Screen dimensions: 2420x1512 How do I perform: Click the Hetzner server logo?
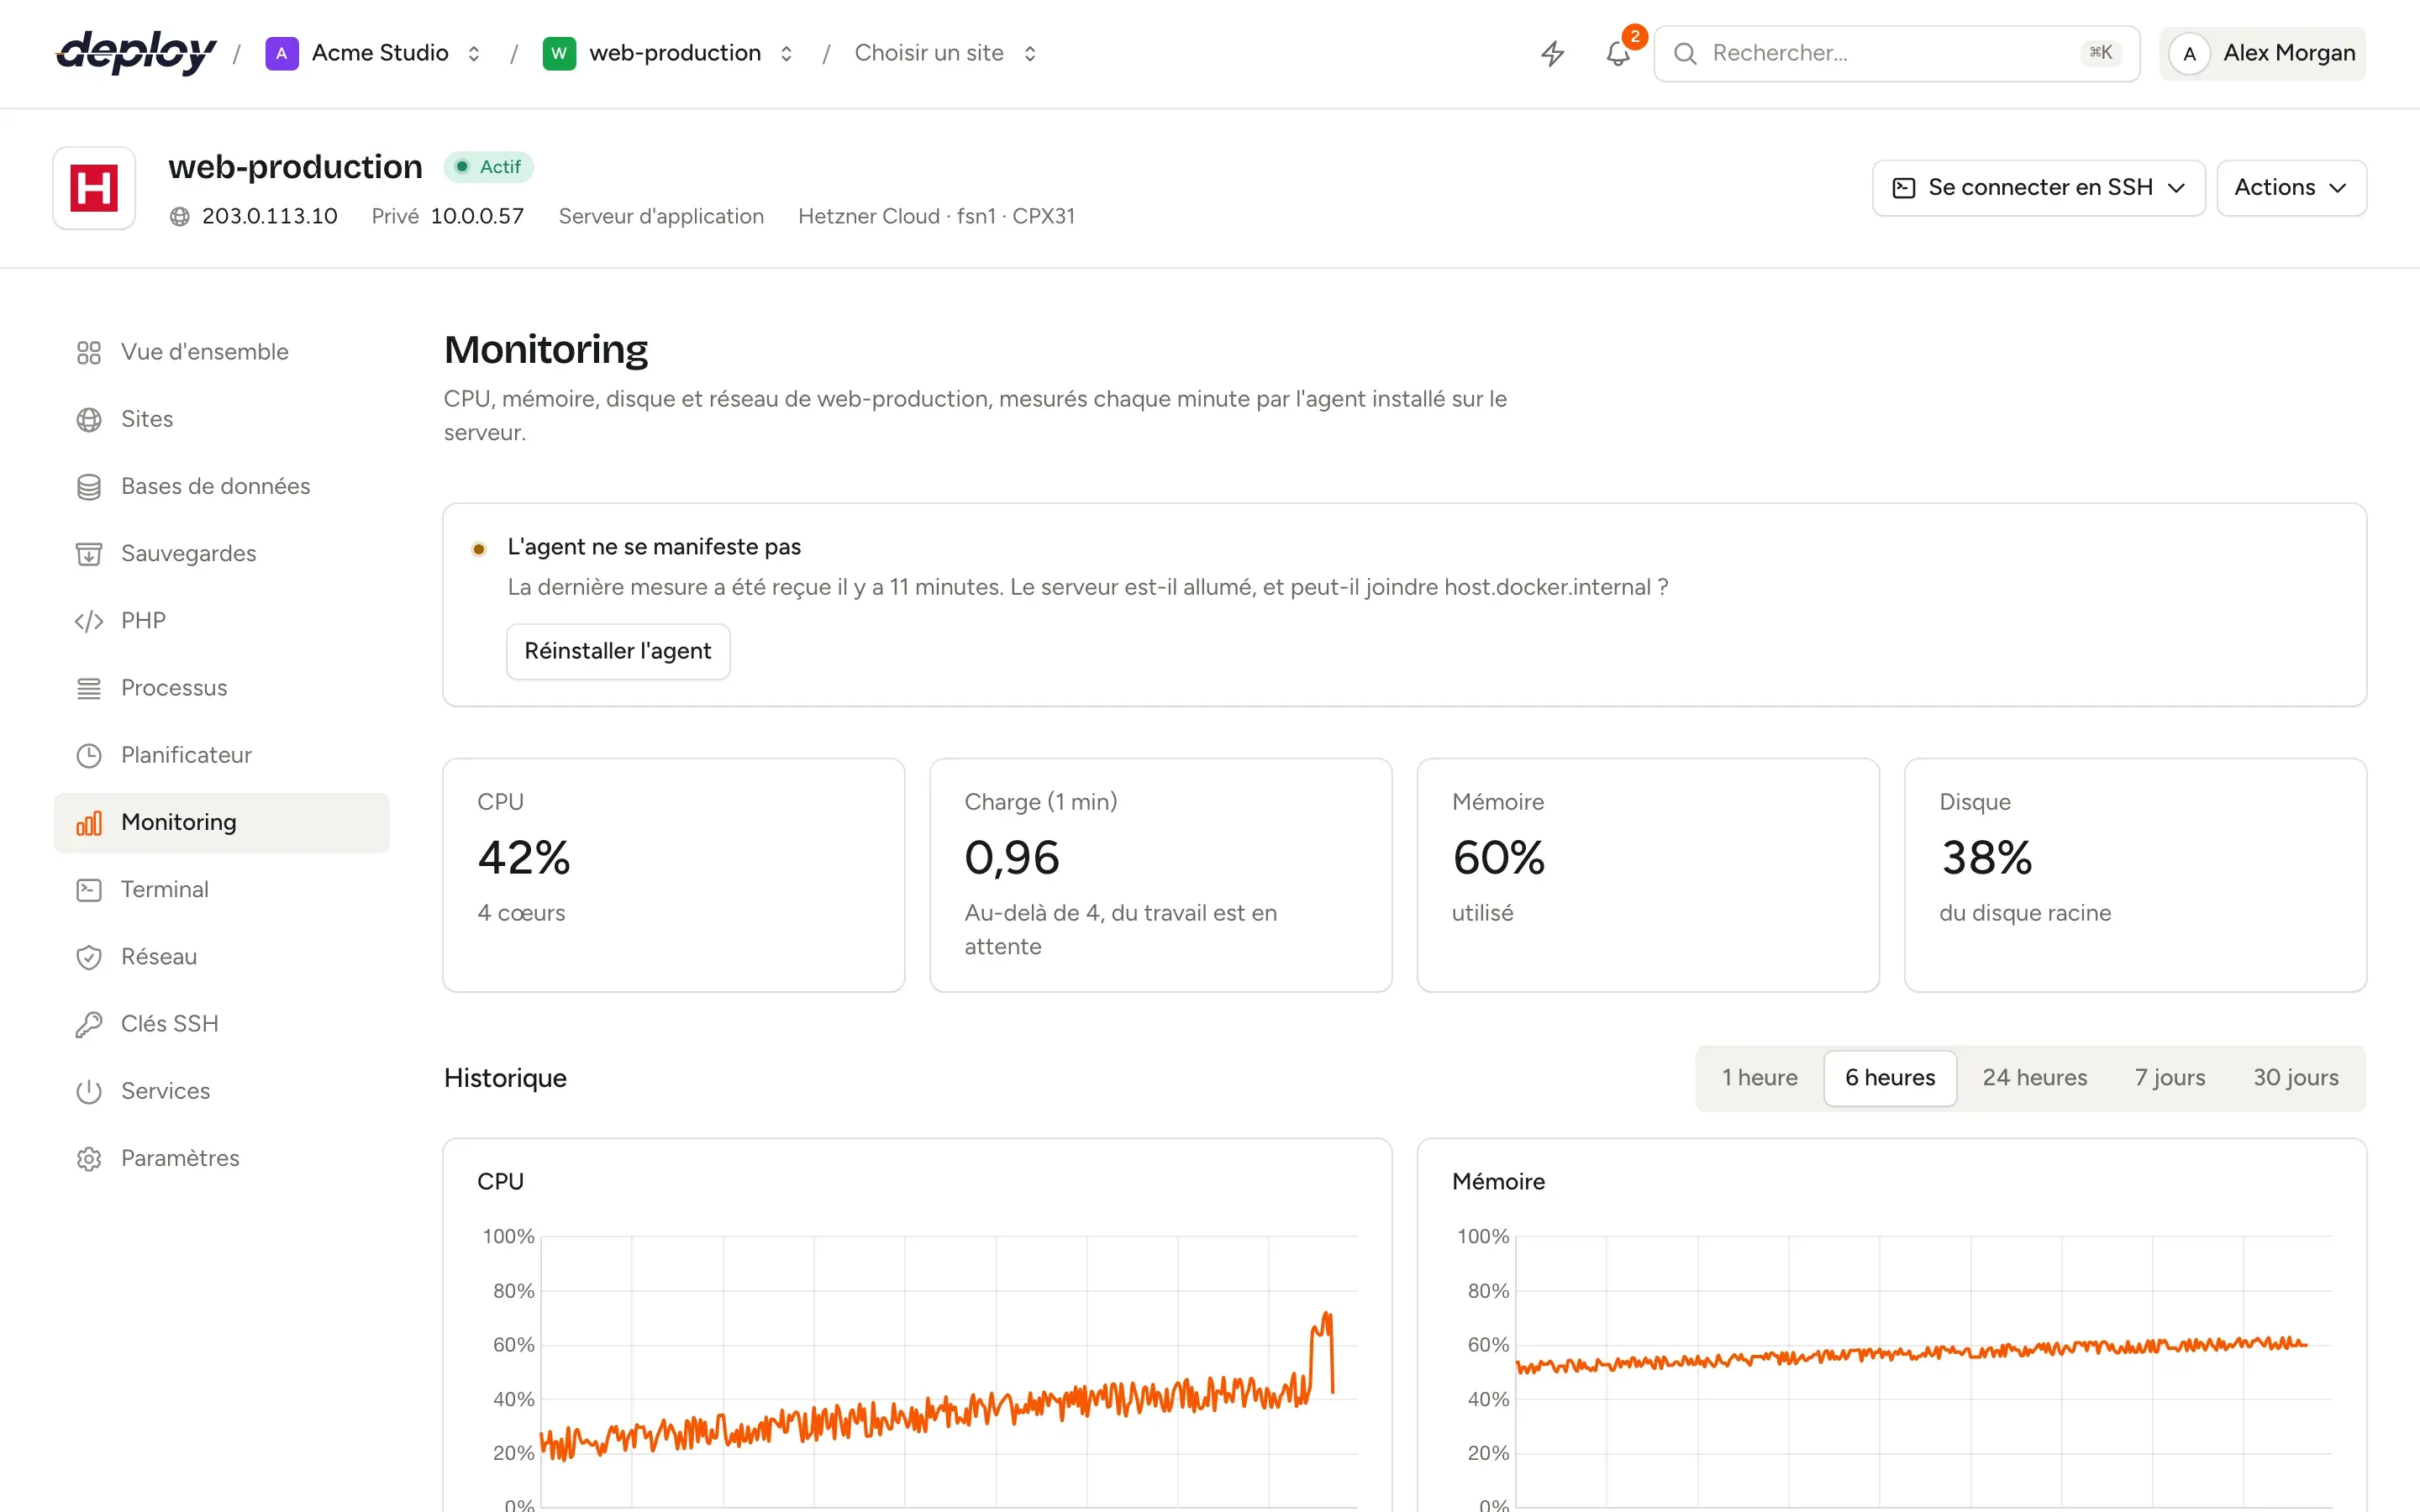coord(94,188)
